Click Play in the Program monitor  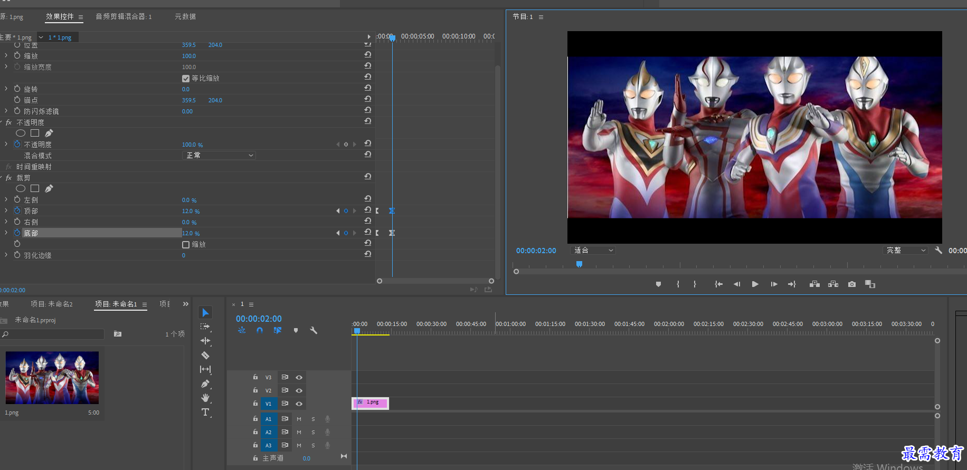(755, 284)
